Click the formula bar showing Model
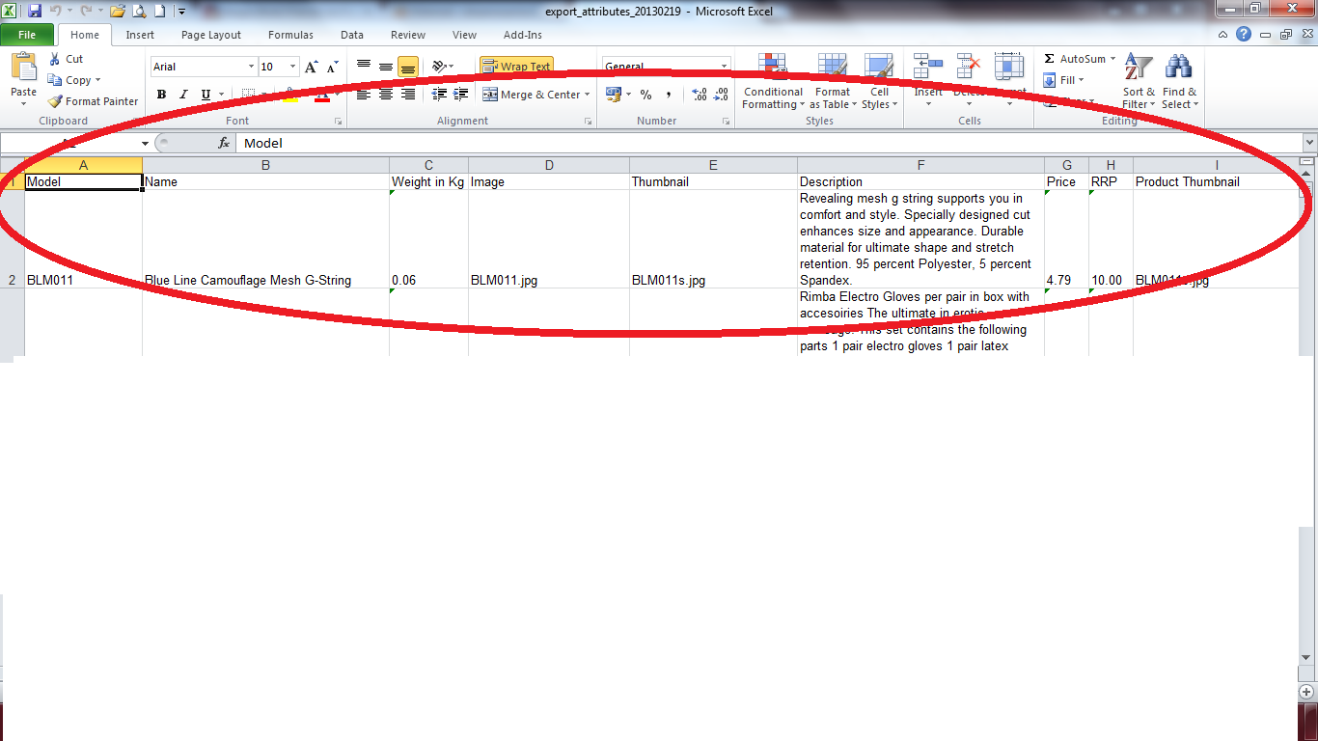This screenshot has height=741, width=1318. 768,143
